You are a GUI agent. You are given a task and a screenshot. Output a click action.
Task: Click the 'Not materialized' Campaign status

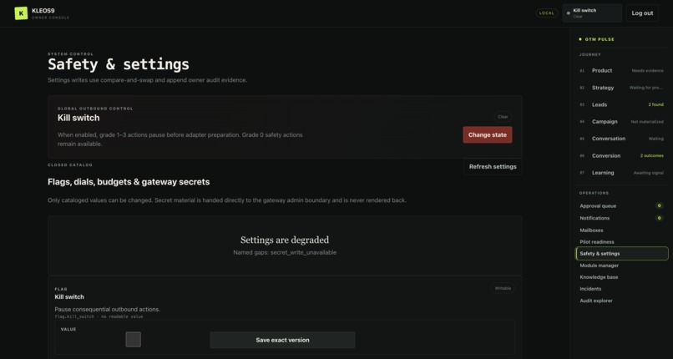[x=647, y=122]
